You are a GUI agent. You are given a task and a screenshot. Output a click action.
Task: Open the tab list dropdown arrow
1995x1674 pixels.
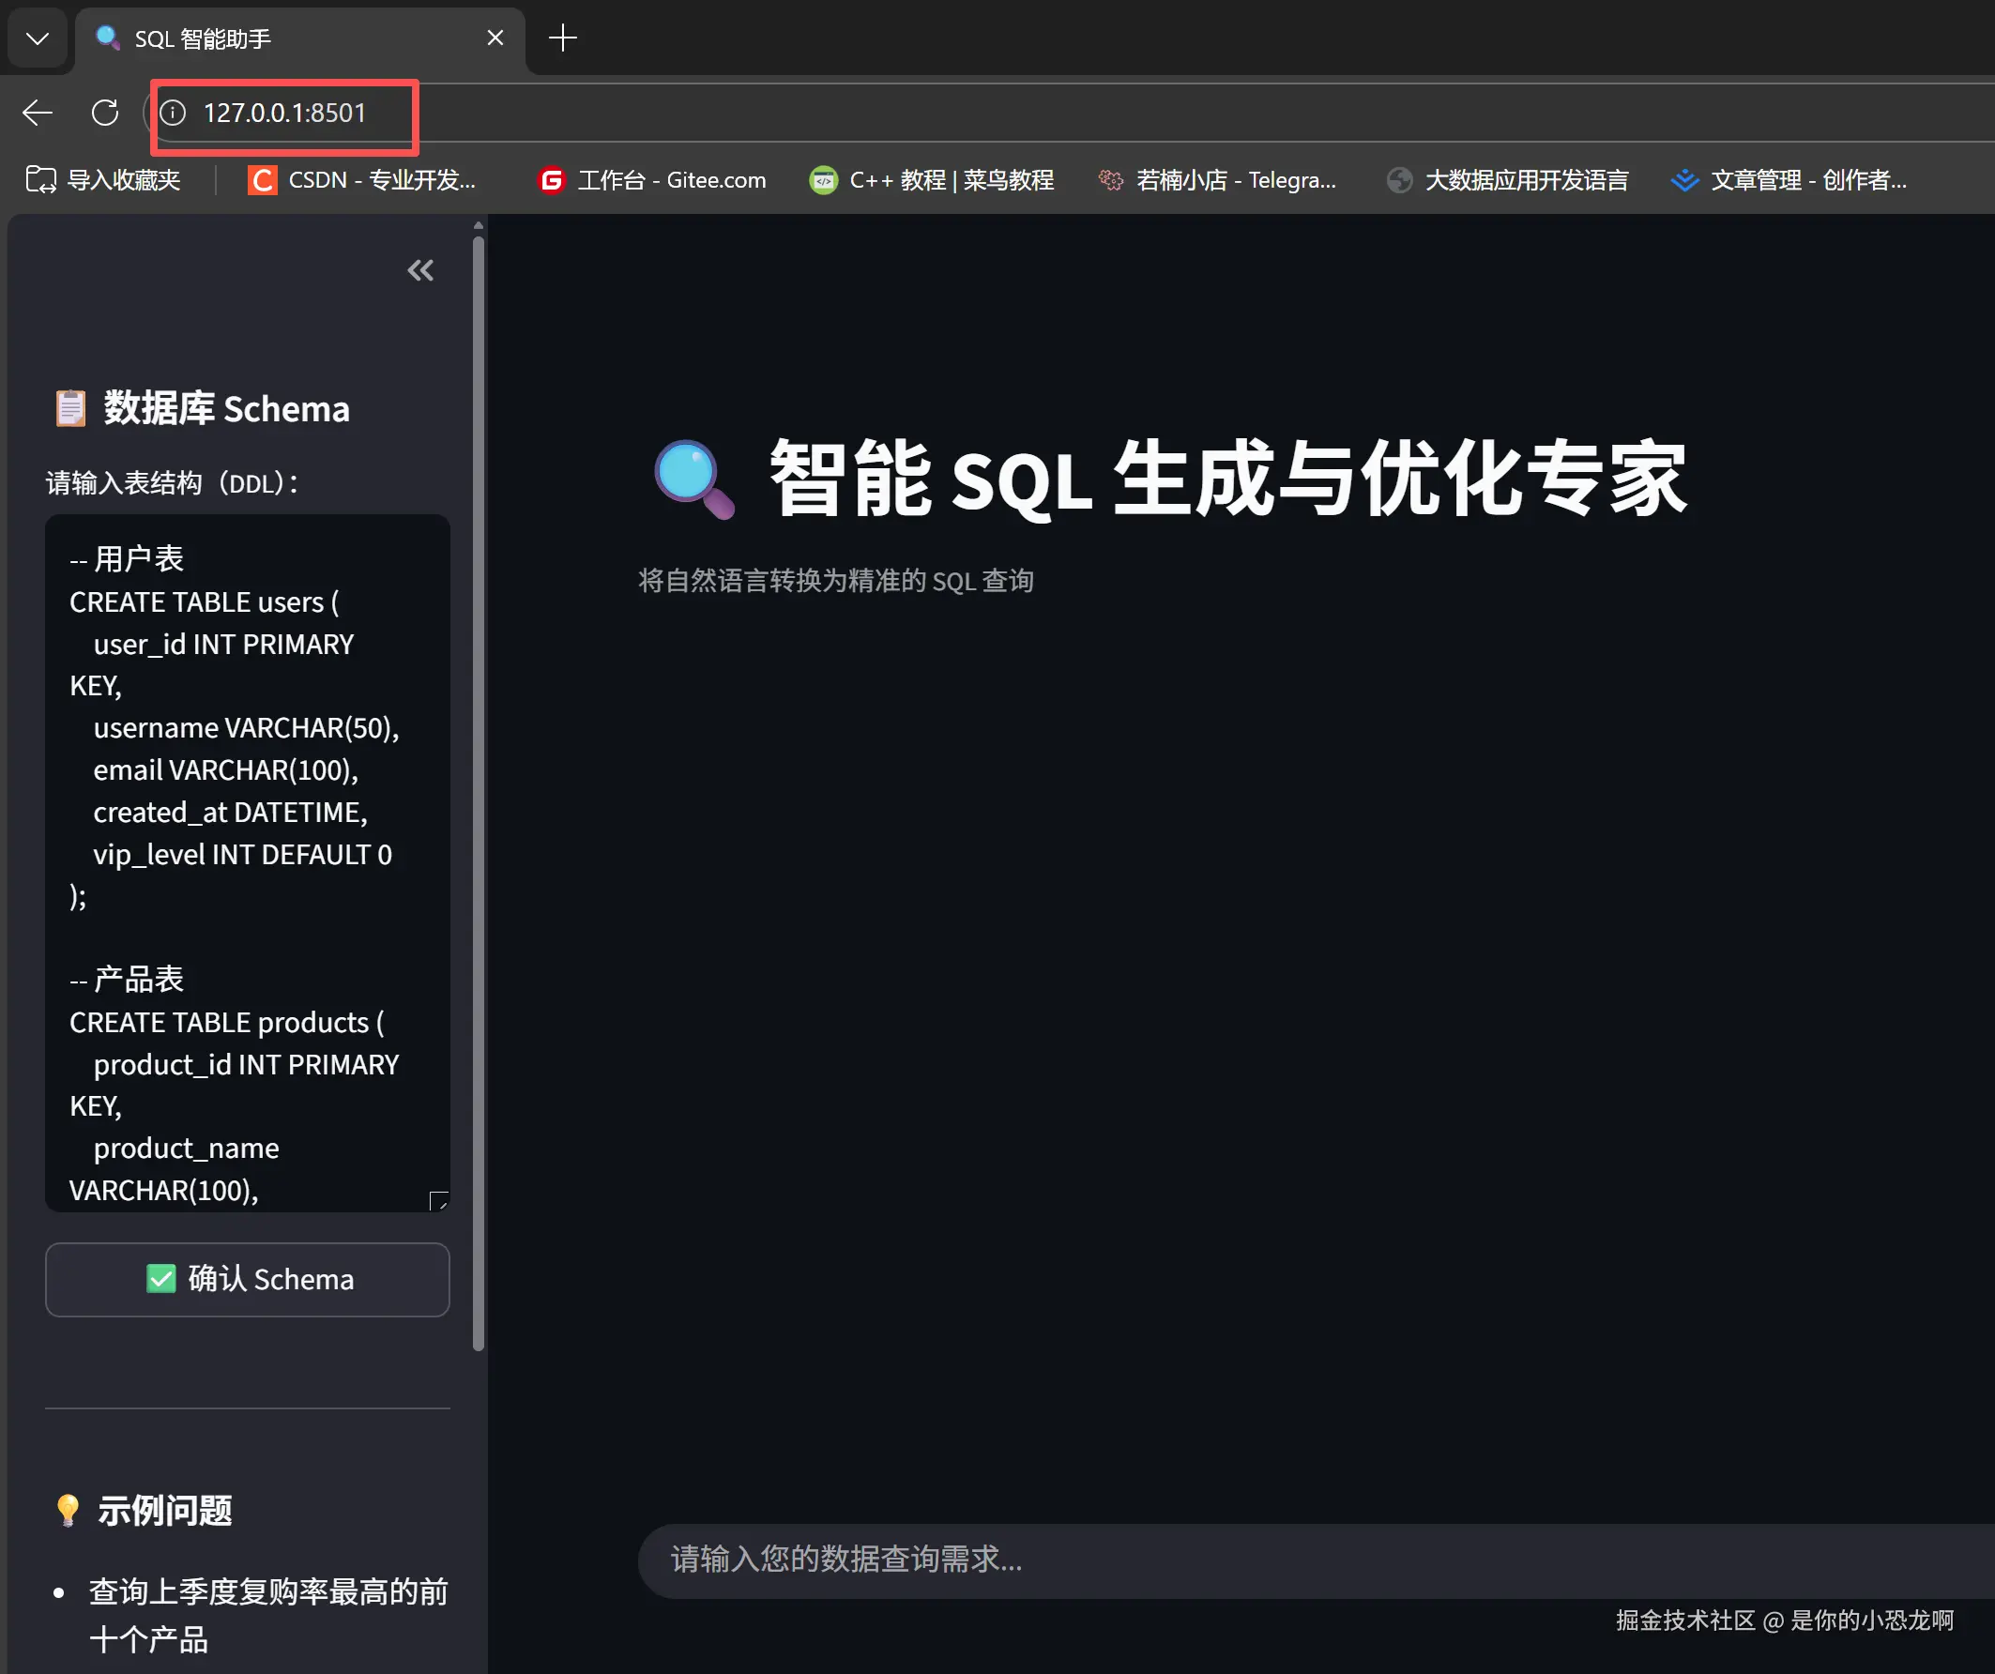37,39
